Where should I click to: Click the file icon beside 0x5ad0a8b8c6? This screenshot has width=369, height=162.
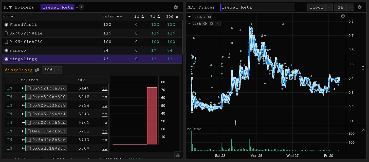coord(29,140)
